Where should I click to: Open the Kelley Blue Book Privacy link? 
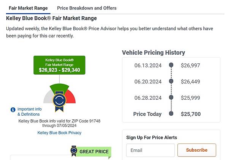coord(59,133)
